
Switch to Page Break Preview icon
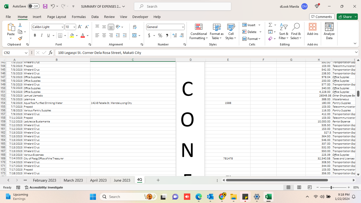[x=310, y=187]
